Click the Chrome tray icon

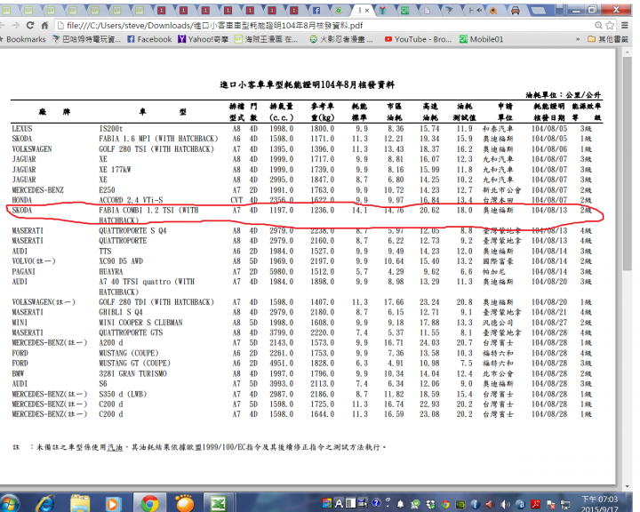pos(445,504)
